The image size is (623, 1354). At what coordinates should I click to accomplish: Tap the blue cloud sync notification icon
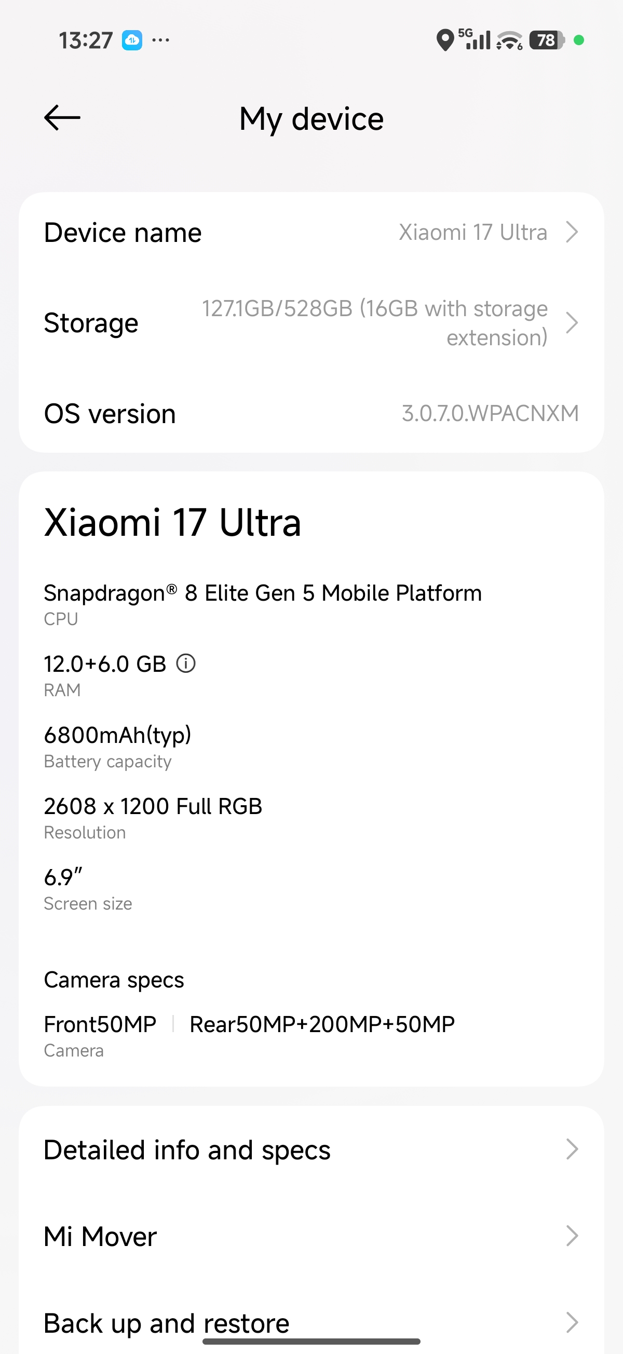click(132, 40)
